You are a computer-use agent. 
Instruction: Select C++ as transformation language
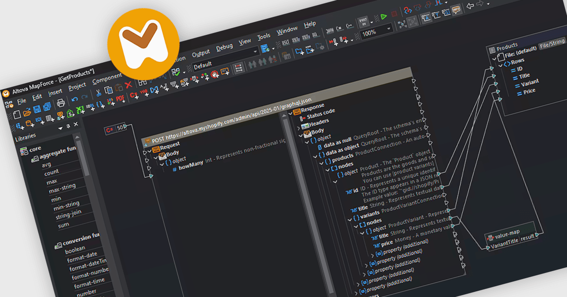point(349,25)
